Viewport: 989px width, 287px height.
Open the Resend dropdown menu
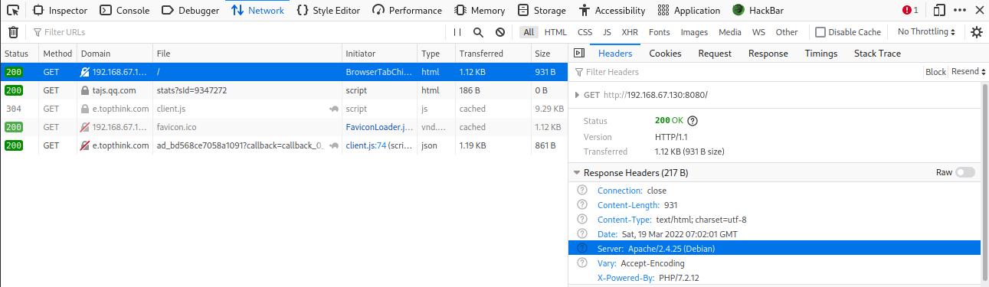(968, 71)
